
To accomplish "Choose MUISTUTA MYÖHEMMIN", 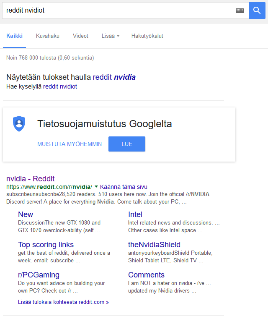I will (x=70, y=144).
